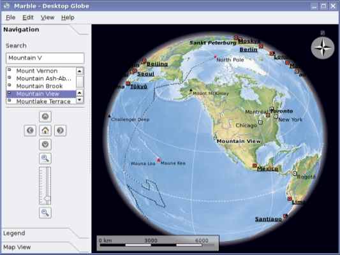
Task: Click the move left navigation arrow
Action: [x=30, y=131]
